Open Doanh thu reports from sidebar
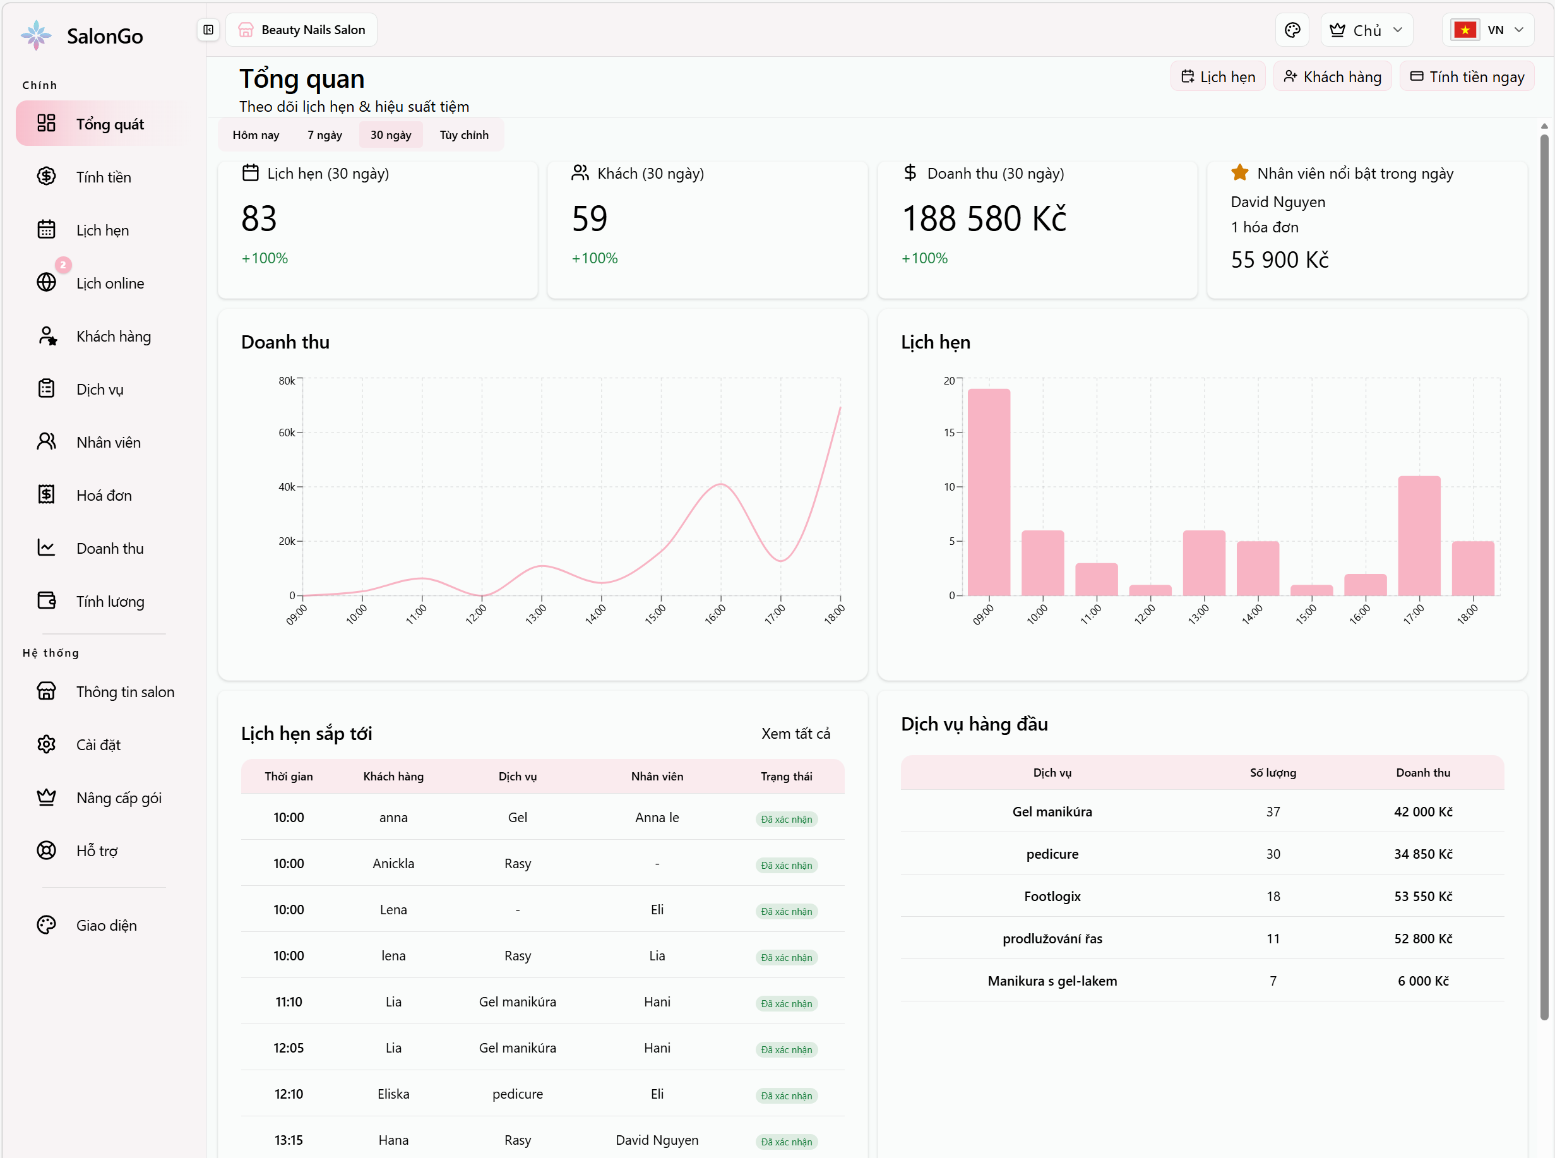 [109, 547]
